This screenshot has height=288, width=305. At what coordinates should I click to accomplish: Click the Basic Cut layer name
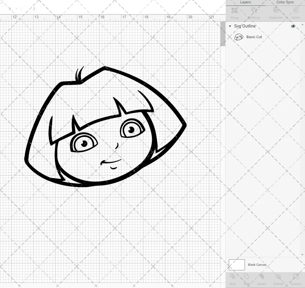pos(254,37)
